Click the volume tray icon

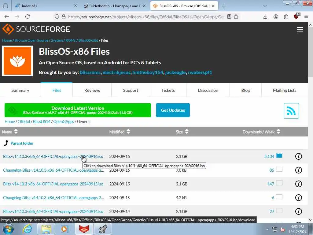click(x=282, y=229)
